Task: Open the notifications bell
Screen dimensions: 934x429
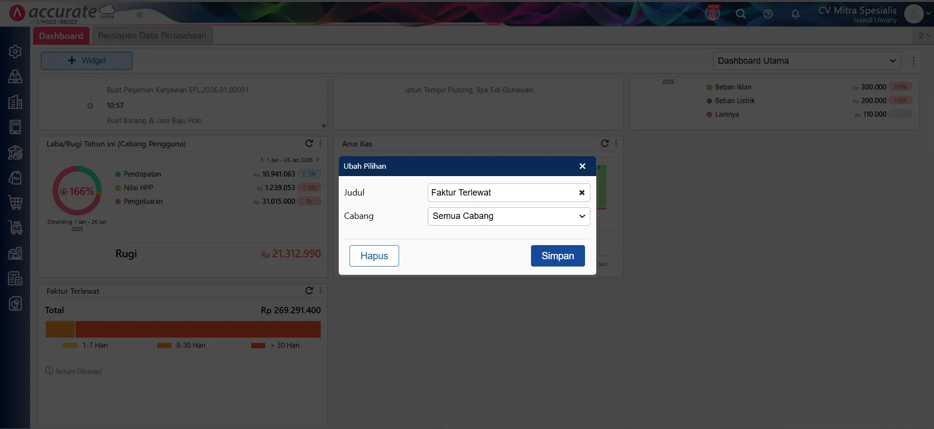Action: coord(795,14)
